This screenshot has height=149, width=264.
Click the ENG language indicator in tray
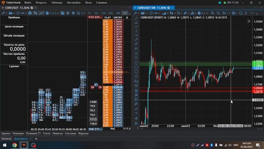(236, 145)
